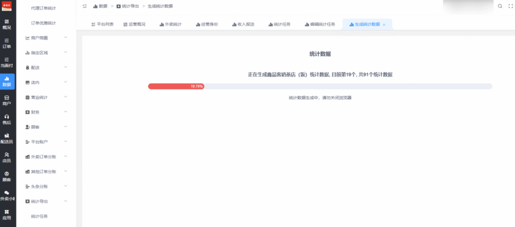Click the 头条分账 icon in side menu
This screenshot has height=227, width=515.
28,187
